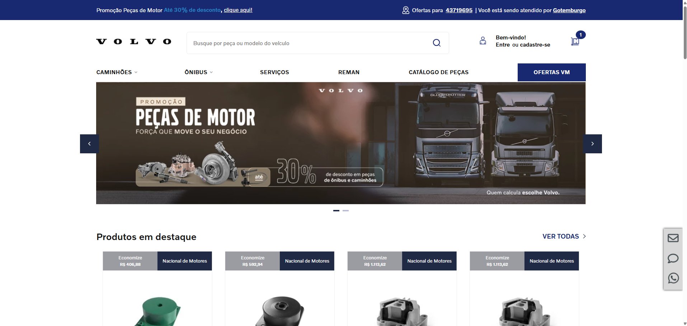The height and width of the screenshot is (326, 687).
Task: Expand the Ônibus menu
Action: pyautogui.click(x=199, y=72)
